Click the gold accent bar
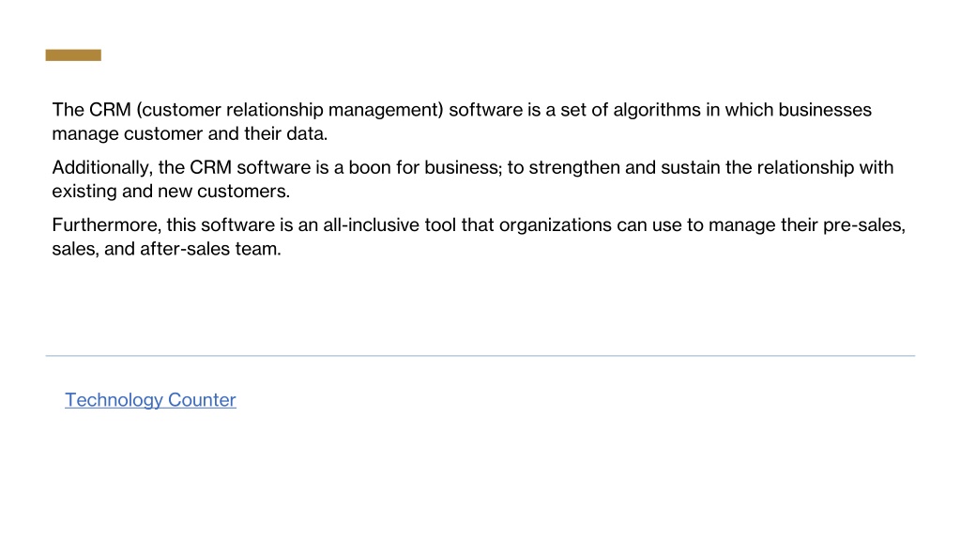This screenshot has width=961, height=541. pos(73,55)
